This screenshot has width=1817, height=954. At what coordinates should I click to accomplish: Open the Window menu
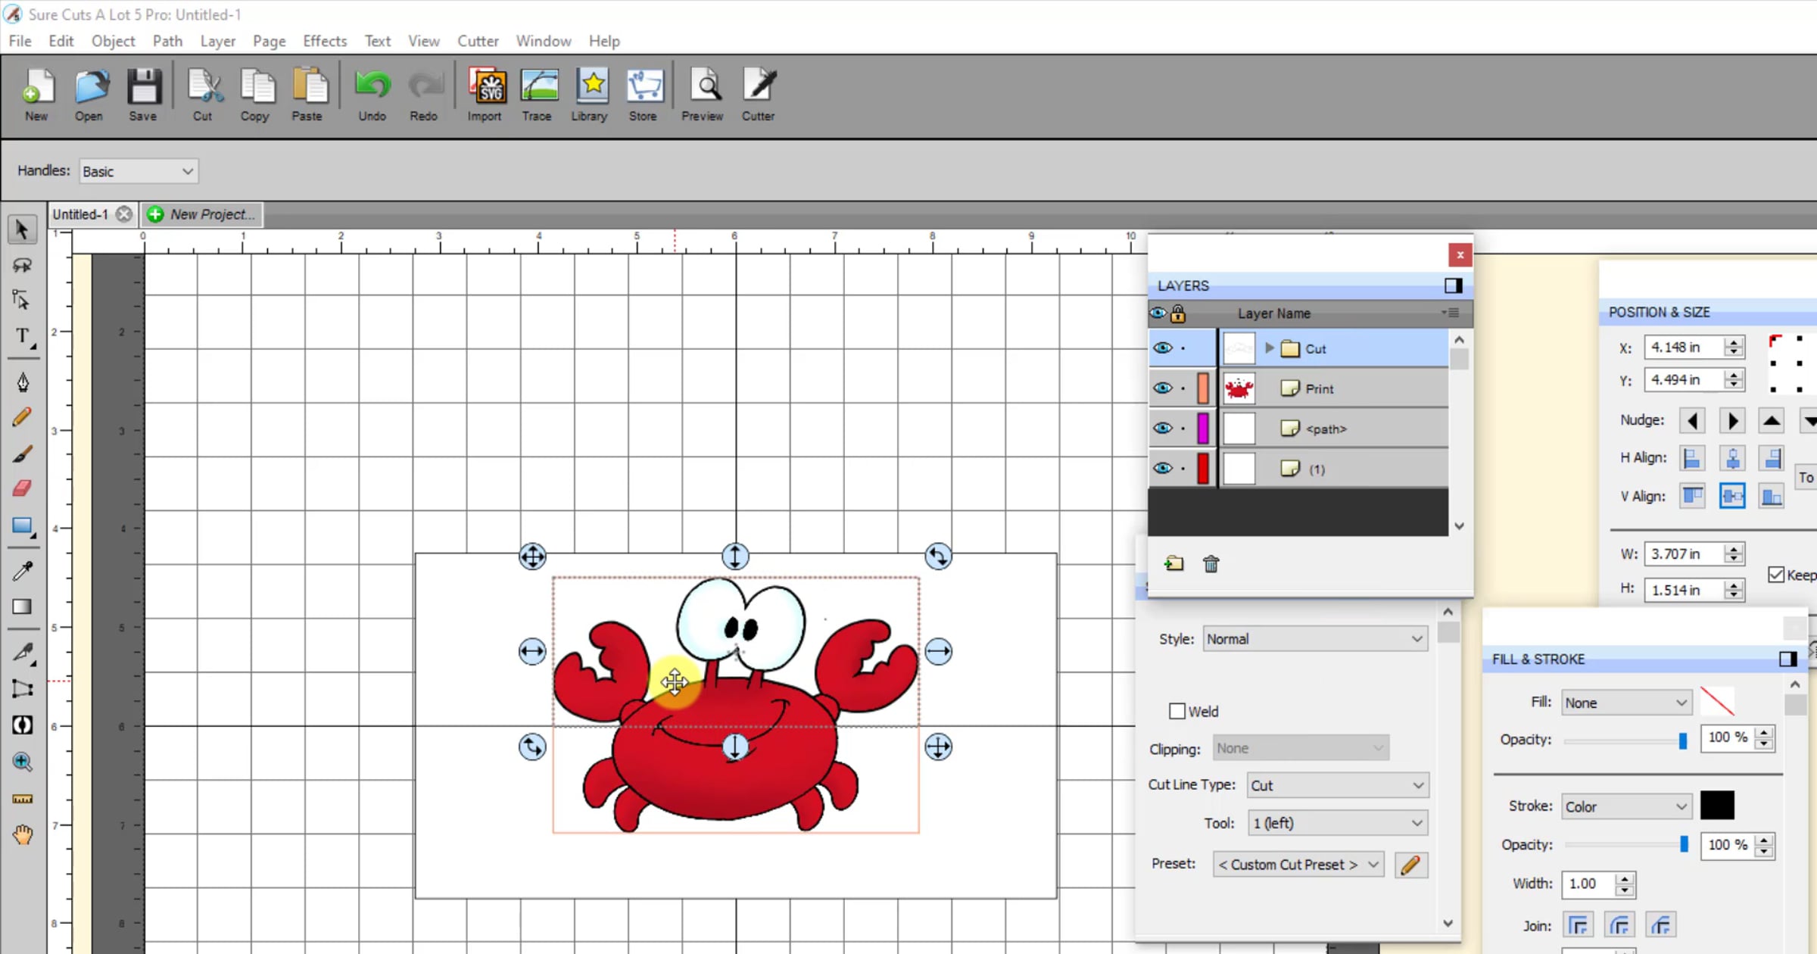coord(544,41)
